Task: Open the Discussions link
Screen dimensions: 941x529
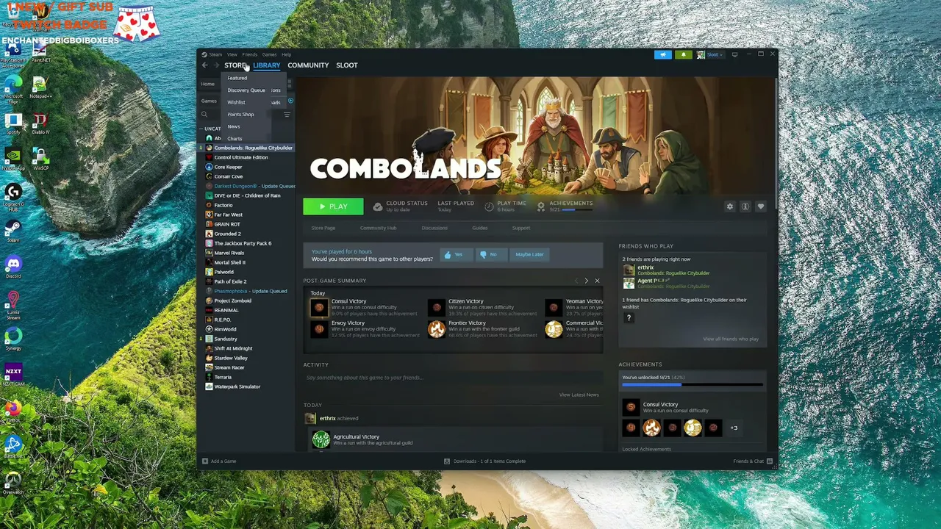Action: tap(434, 228)
